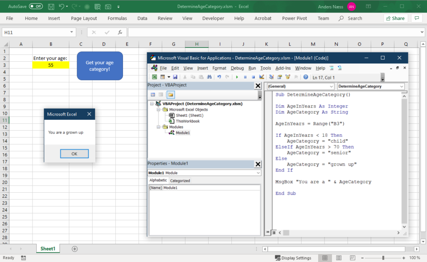427x262 pixels.
Task: Click the Reset (stop) icon in VBA toolbar
Action: point(253,77)
